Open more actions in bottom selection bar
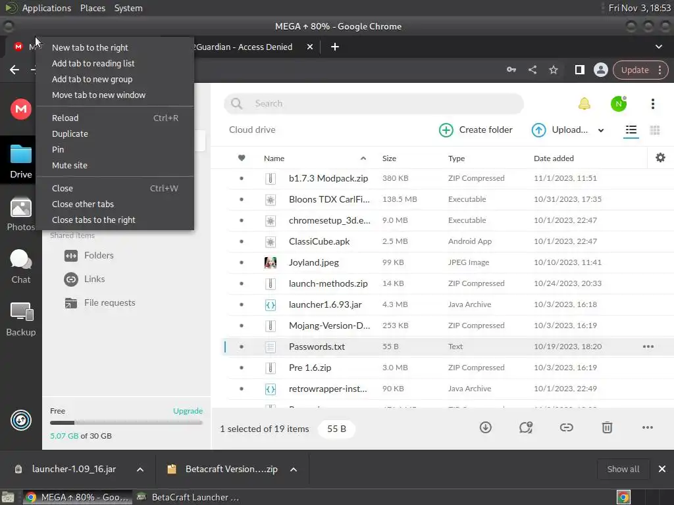 click(x=648, y=427)
